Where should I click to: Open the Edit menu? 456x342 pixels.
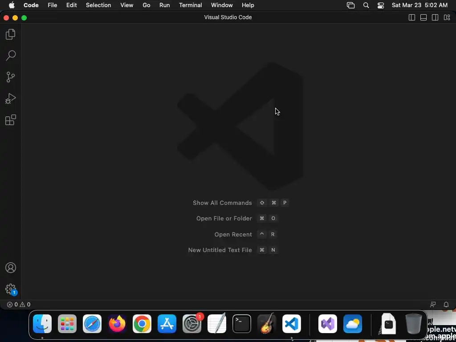pos(72,5)
